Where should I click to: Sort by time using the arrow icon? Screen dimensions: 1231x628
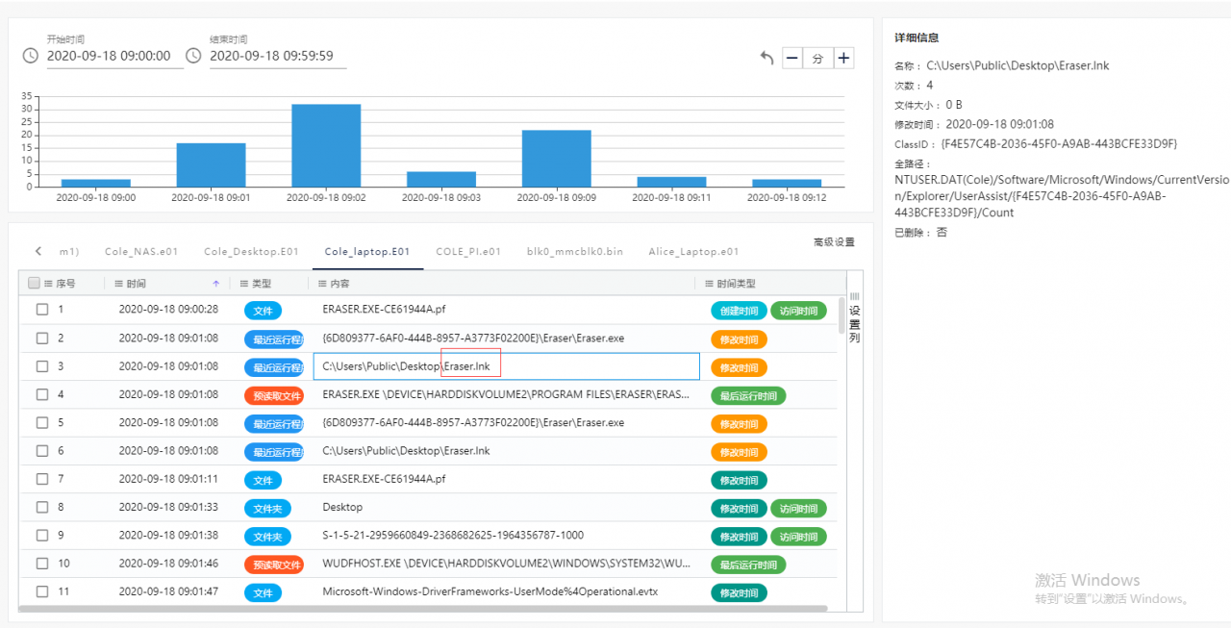click(215, 284)
